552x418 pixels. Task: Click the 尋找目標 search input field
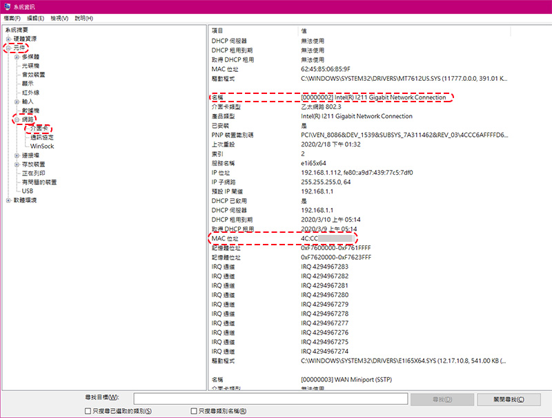click(x=270, y=399)
